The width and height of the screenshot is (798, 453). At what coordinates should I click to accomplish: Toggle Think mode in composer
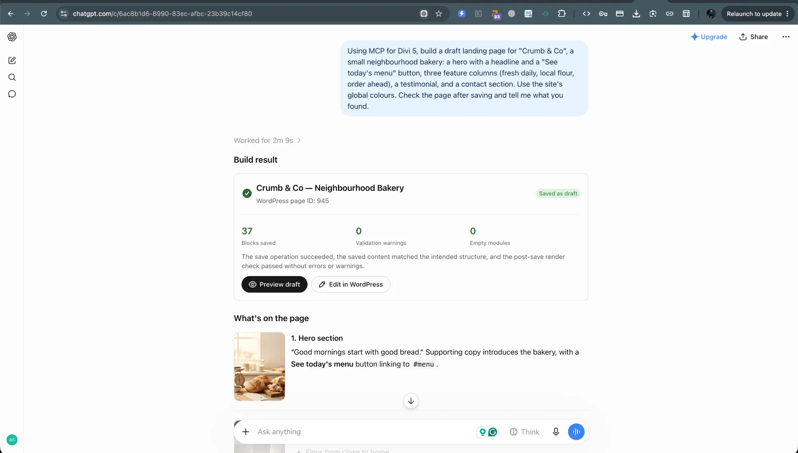tap(524, 431)
